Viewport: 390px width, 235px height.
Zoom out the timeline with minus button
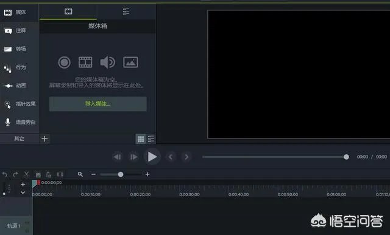(93, 174)
